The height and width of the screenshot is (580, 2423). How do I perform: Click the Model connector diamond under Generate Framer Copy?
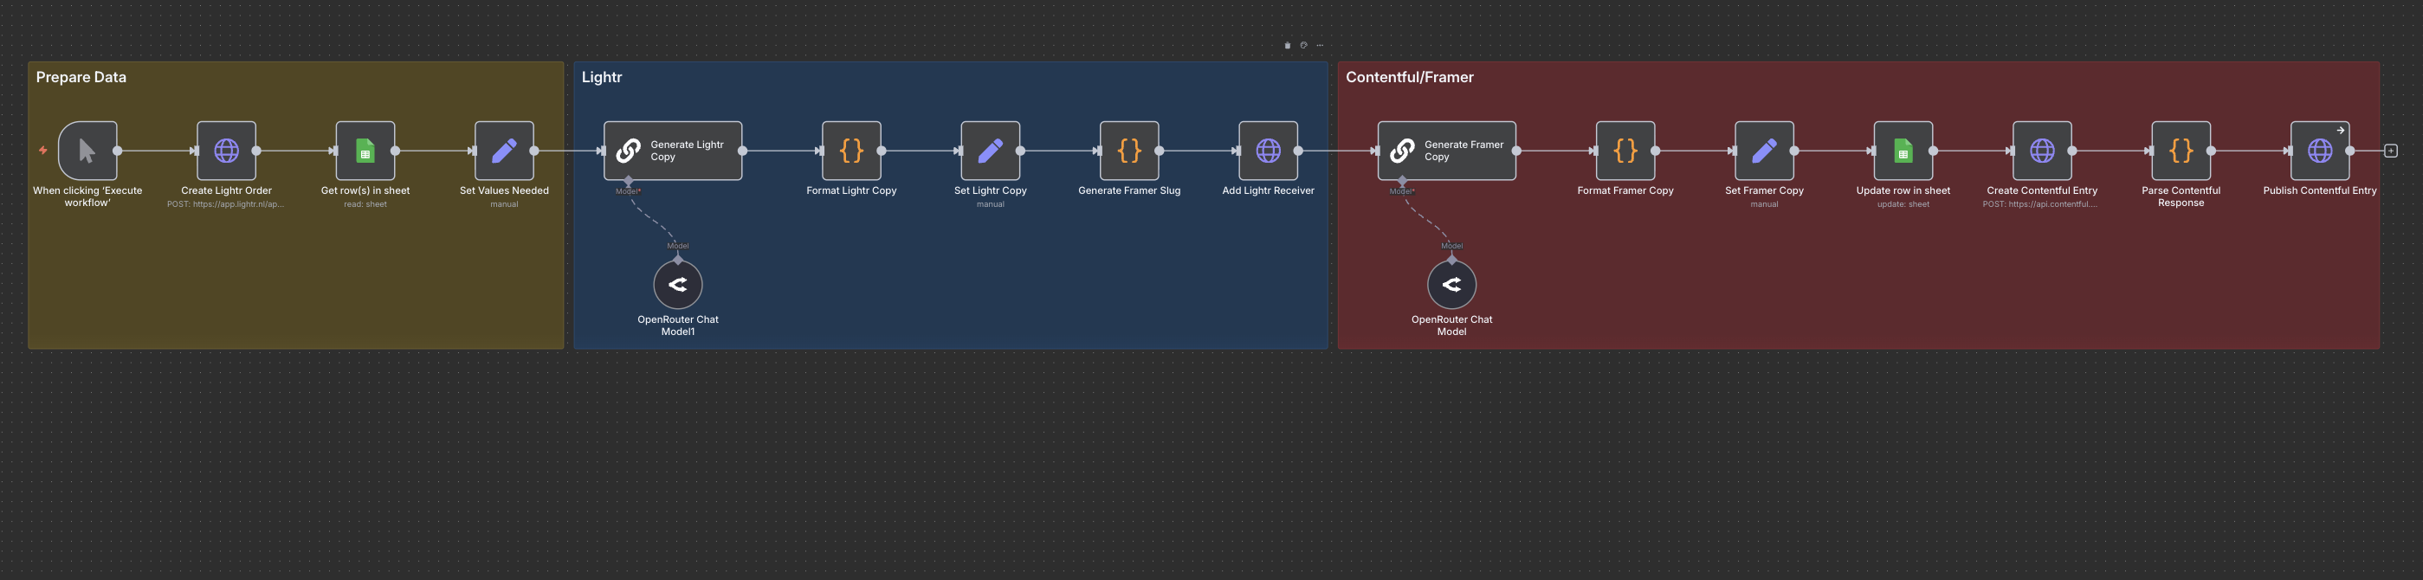coord(1402,180)
